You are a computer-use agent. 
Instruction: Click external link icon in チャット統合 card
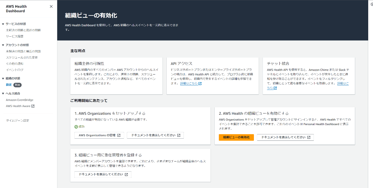[x=275, y=88]
